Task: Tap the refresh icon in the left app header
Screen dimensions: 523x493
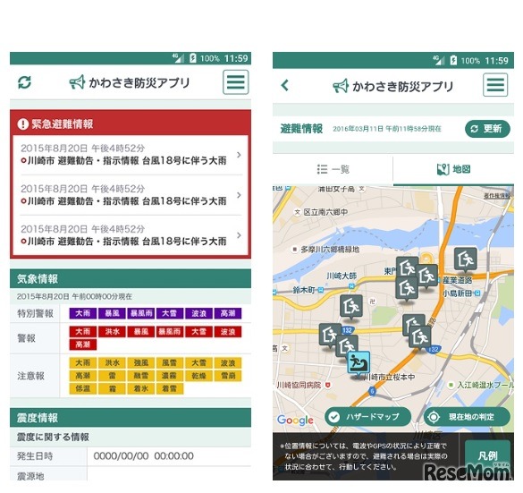Action: [x=24, y=82]
